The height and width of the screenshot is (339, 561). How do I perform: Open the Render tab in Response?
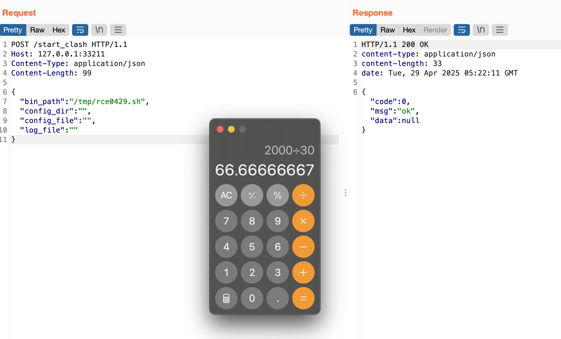[x=435, y=30]
